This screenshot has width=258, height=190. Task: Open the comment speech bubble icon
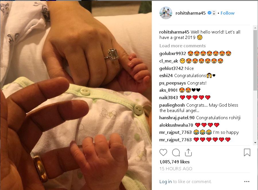tap(176, 152)
